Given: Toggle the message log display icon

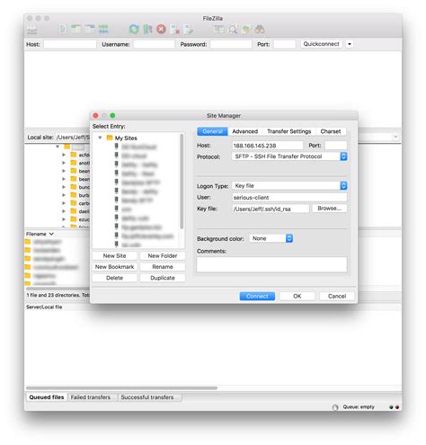Looking at the screenshot, I should tap(63, 30).
